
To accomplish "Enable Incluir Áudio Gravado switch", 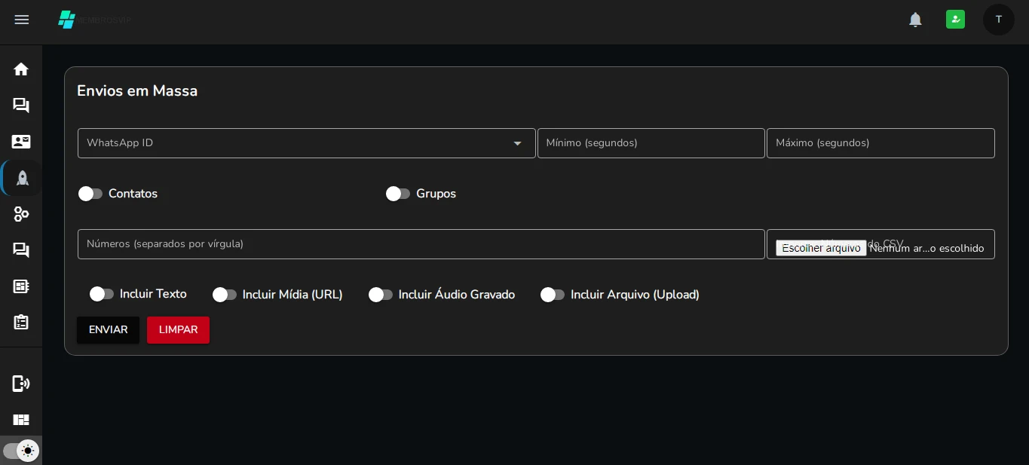I will [381, 295].
